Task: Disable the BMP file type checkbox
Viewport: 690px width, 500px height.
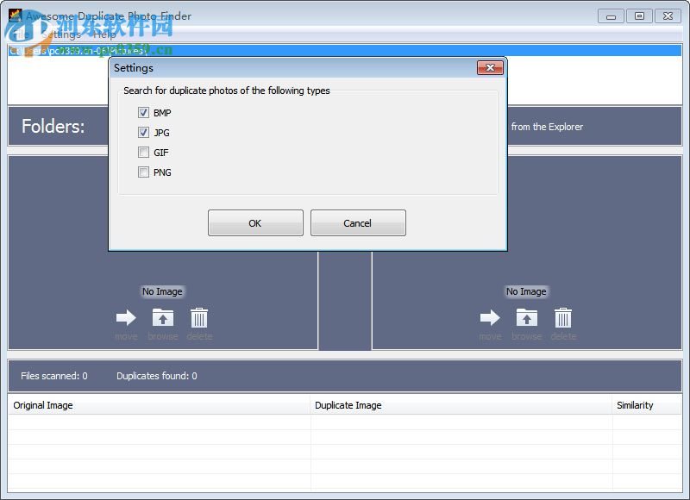Action: coord(143,112)
